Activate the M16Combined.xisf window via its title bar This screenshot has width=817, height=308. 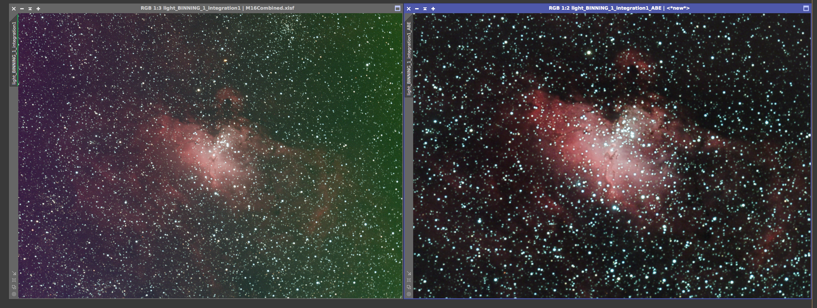217,8
